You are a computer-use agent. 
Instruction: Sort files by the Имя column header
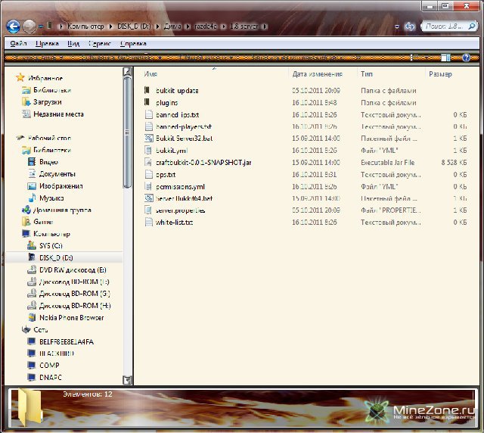coord(151,74)
